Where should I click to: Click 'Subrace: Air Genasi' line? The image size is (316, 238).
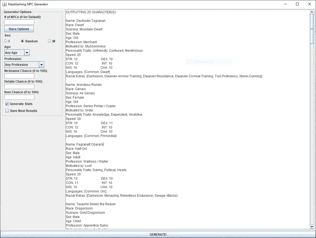click(x=80, y=93)
